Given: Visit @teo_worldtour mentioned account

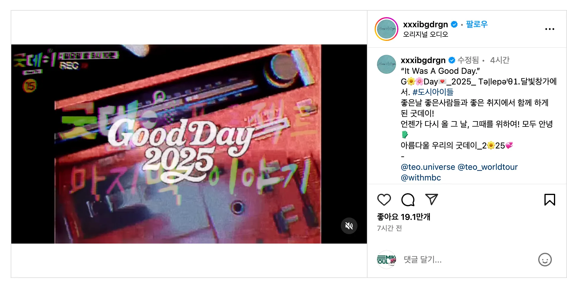Looking at the screenshot, I should pyautogui.click(x=488, y=167).
